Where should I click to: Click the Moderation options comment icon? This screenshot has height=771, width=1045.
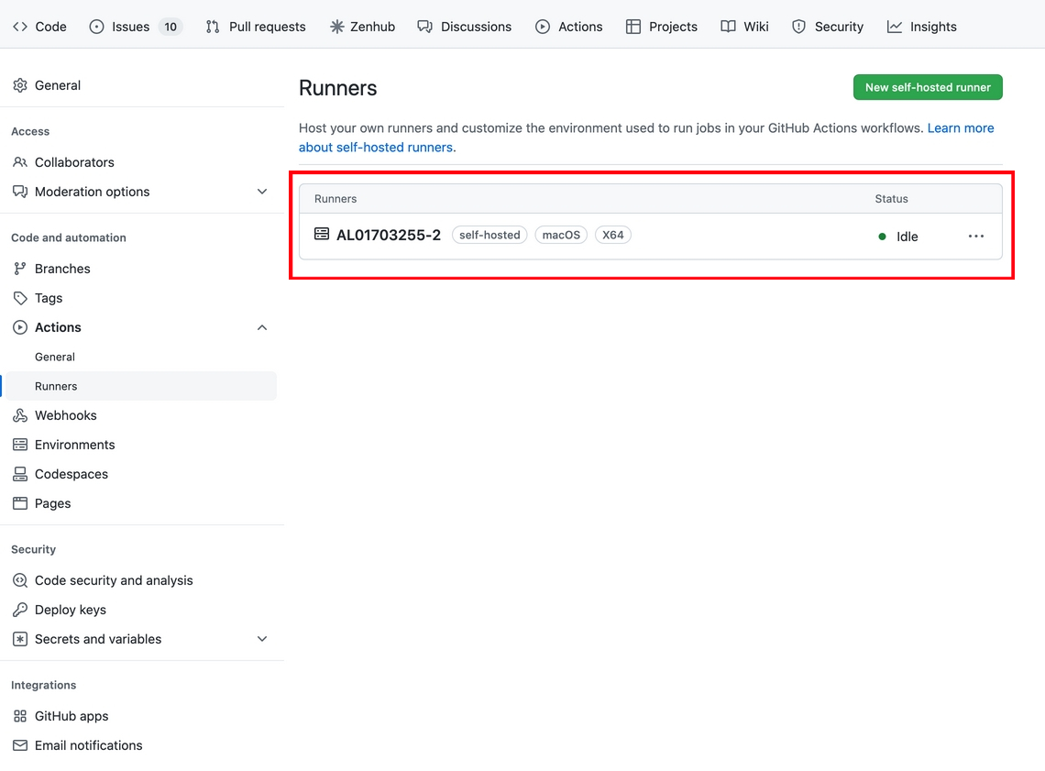pos(20,192)
